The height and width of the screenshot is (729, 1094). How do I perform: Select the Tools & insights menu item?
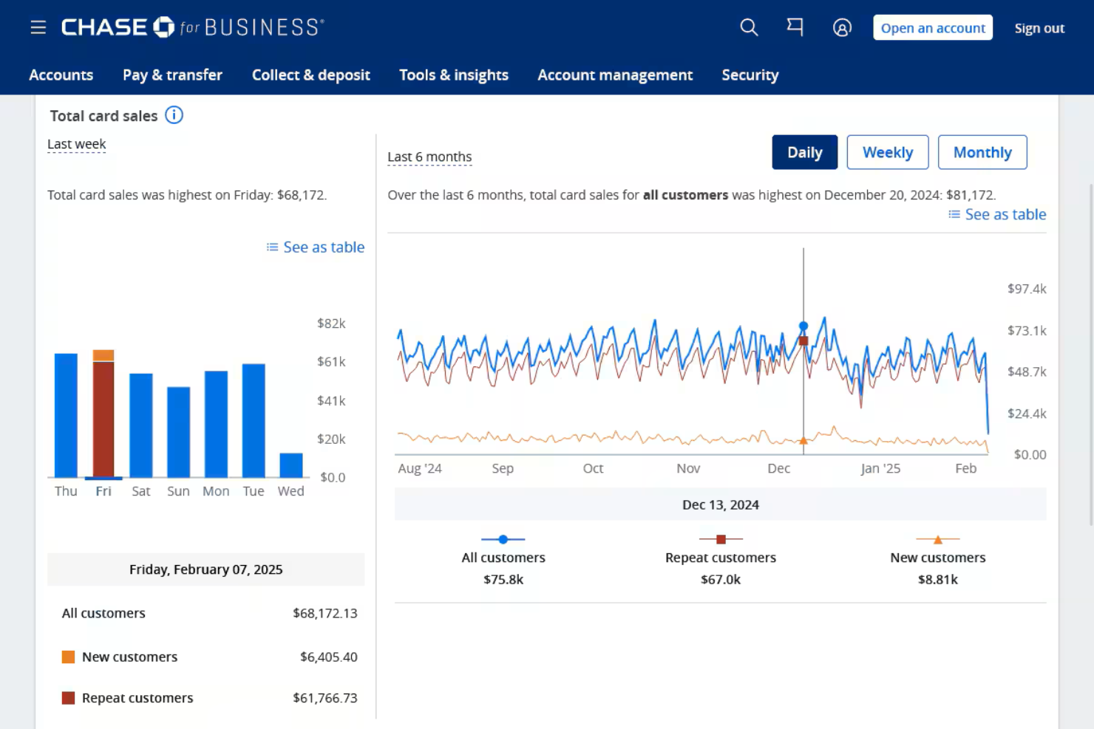453,75
